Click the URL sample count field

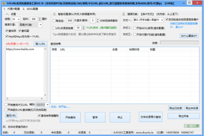pos(78,28)
